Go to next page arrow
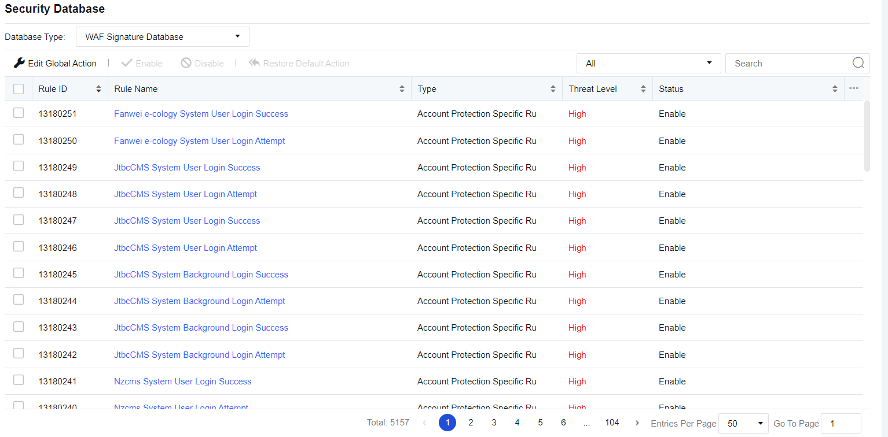This screenshot has height=437, width=888. [x=637, y=423]
